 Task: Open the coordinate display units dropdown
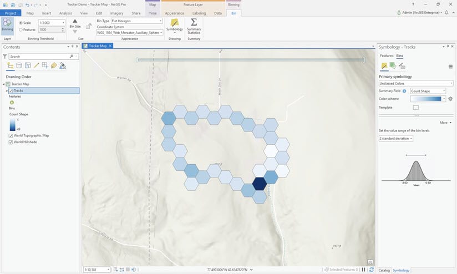tap(251, 270)
